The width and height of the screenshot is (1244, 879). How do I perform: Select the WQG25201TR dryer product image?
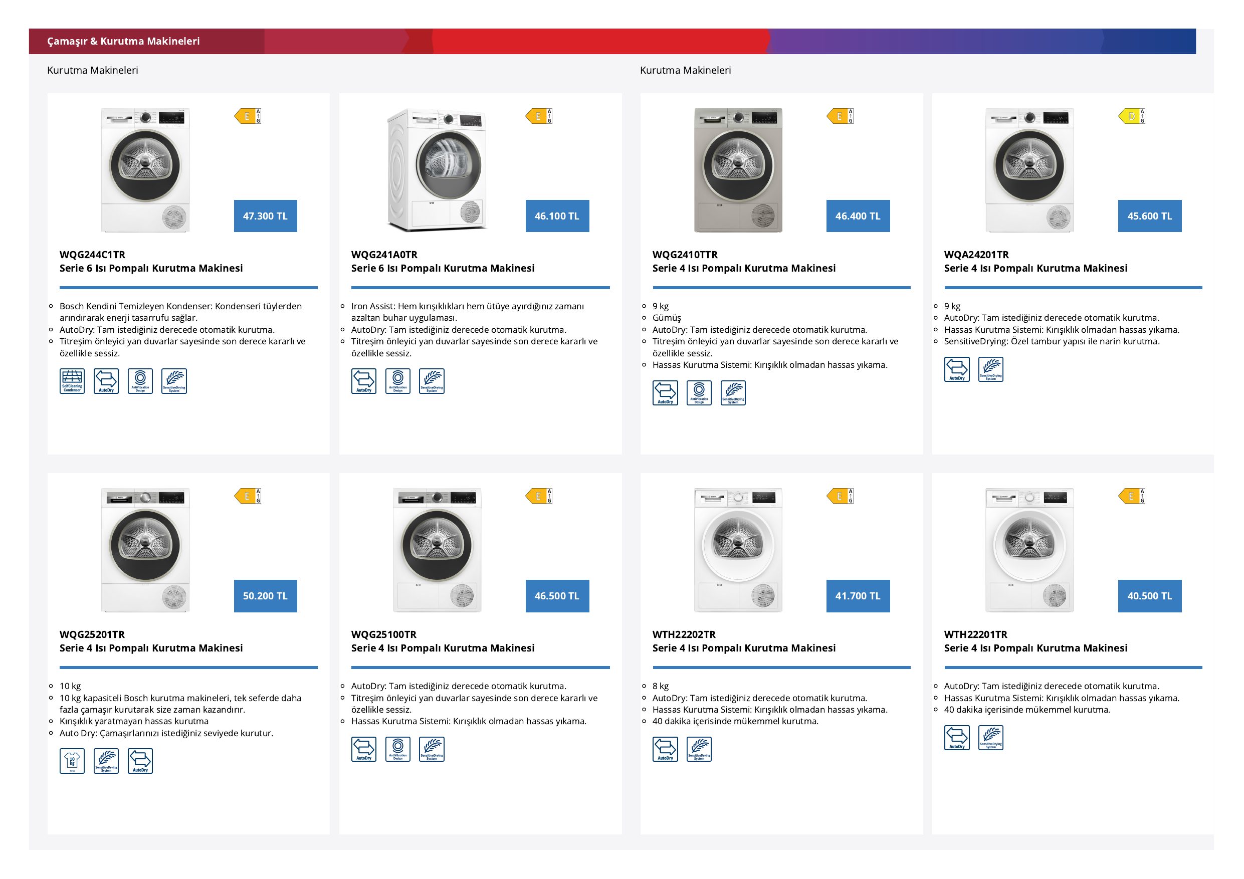tap(145, 550)
